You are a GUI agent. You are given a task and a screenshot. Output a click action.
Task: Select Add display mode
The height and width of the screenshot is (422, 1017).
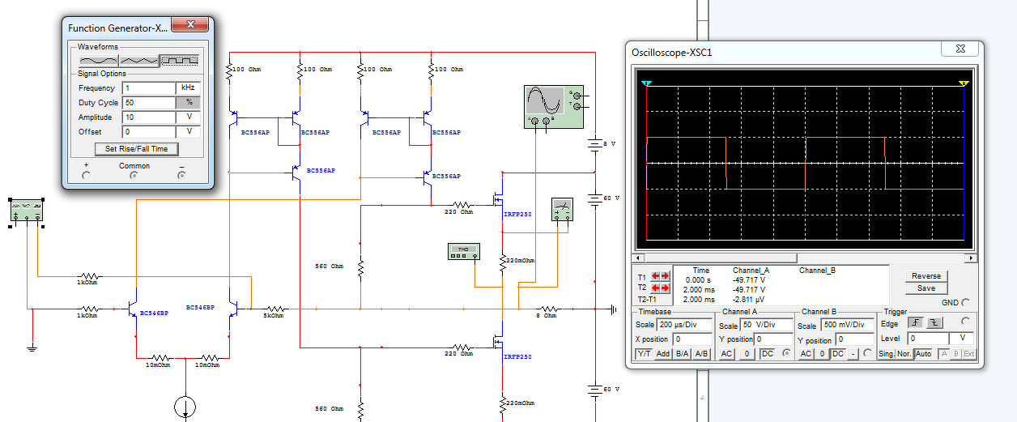pos(662,354)
